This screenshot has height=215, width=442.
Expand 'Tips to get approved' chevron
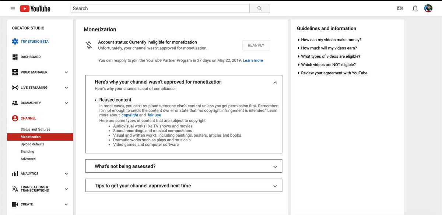tap(275, 186)
